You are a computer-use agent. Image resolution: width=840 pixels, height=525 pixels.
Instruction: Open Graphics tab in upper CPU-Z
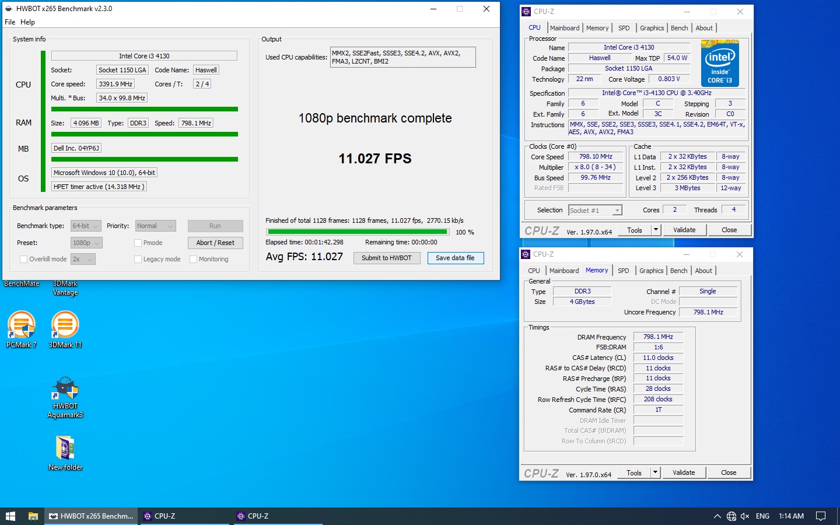click(652, 28)
